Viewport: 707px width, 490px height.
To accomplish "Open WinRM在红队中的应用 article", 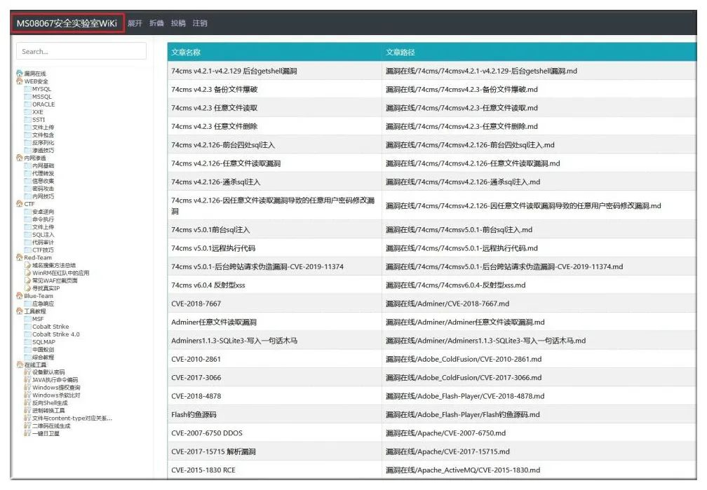I will pos(60,273).
